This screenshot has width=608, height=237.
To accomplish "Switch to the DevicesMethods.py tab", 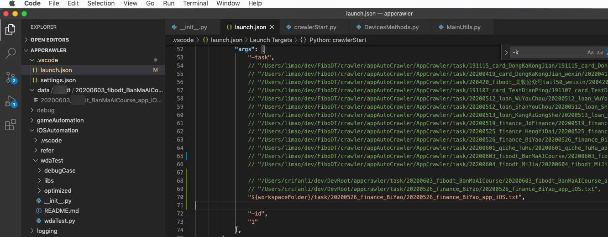I will [x=391, y=27].
